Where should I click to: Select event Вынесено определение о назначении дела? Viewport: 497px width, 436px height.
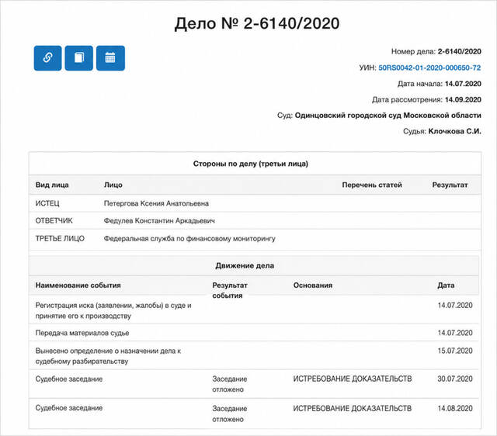tap(108, 356)
